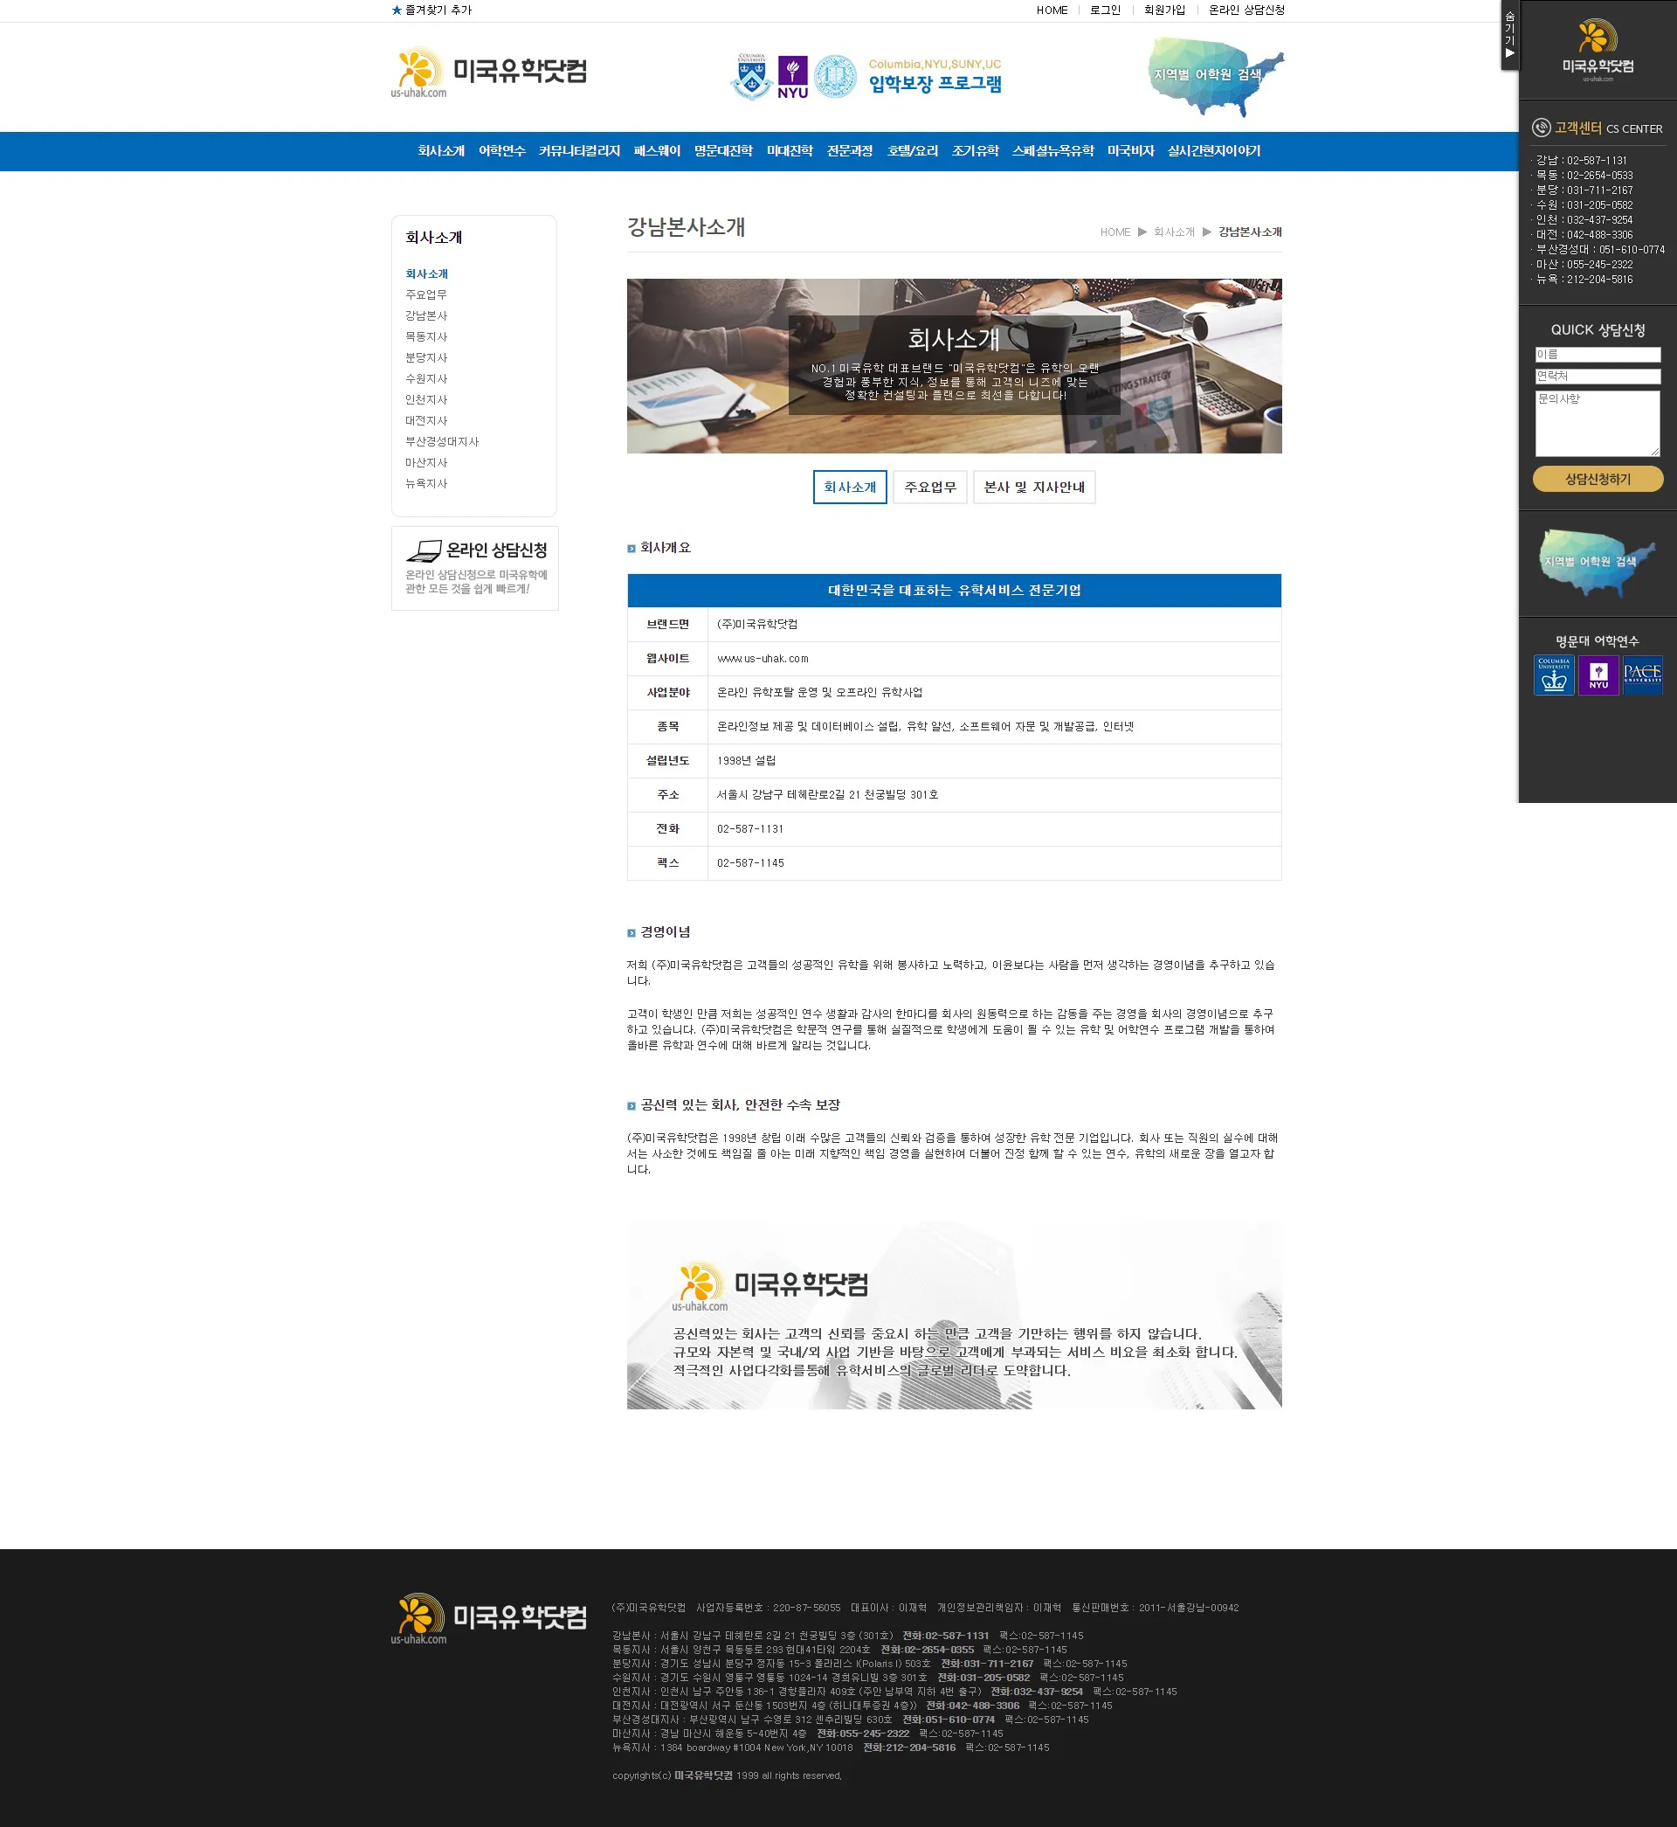
Task: Open 회사소개 in main navigation
Action: 441,151
